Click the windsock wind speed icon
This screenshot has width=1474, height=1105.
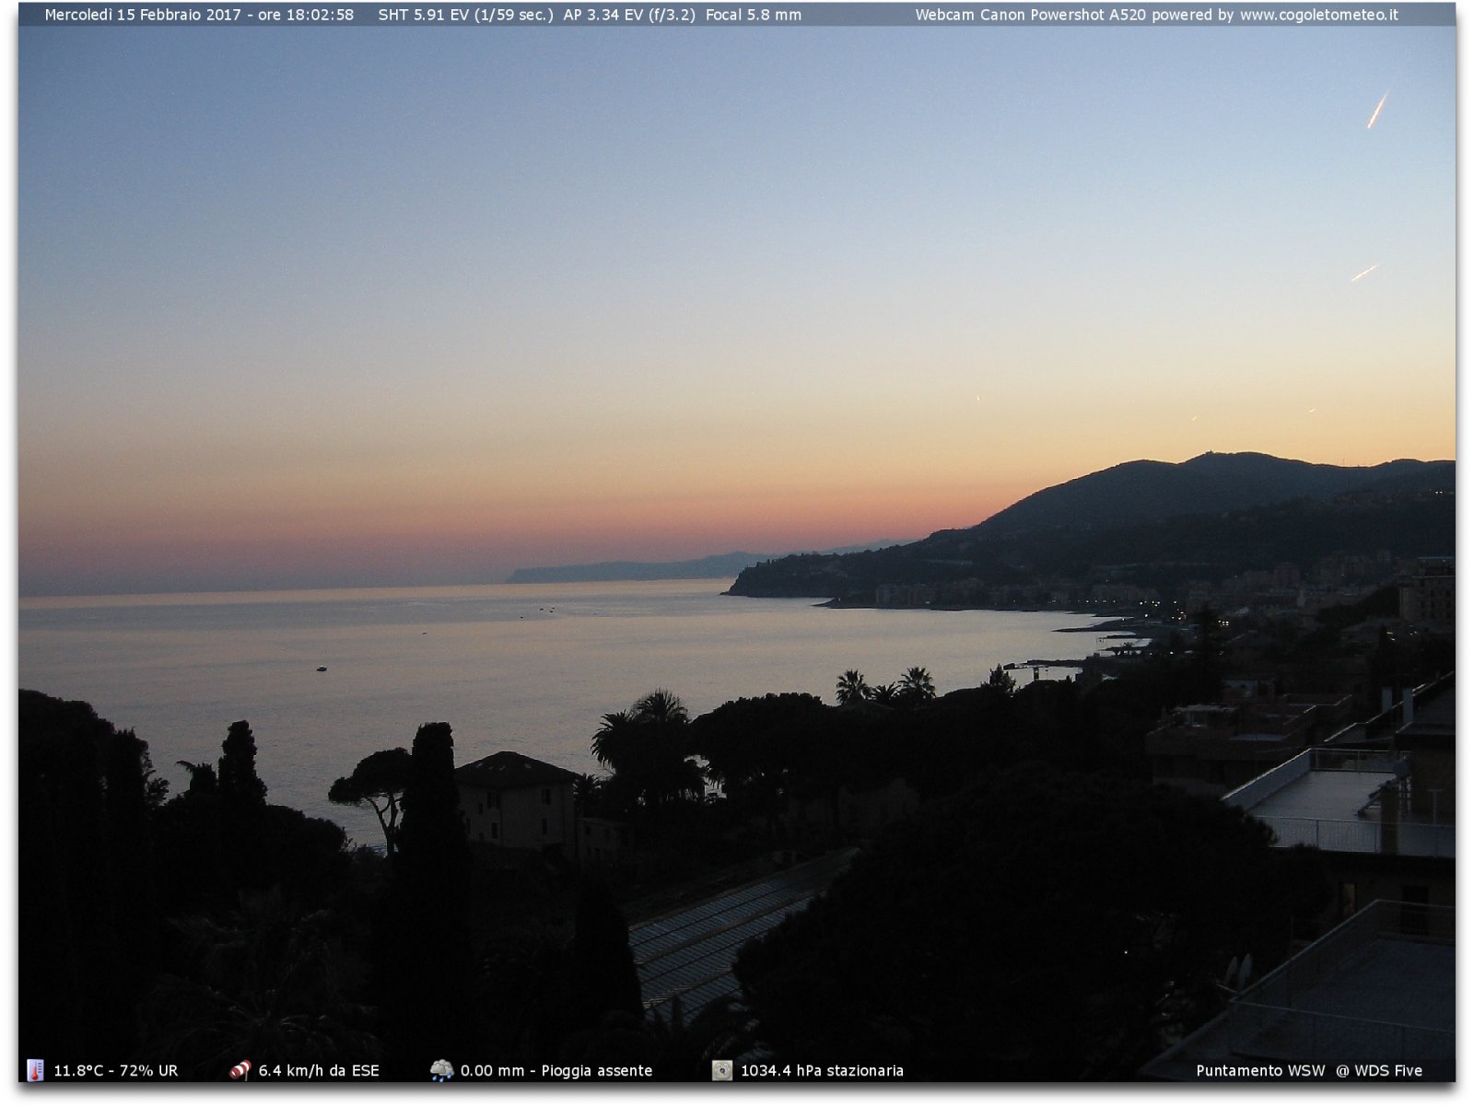click(x=240, y=1070)
